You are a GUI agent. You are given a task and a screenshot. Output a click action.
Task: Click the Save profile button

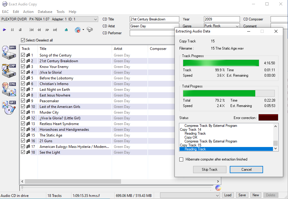(x=242, y=195)
